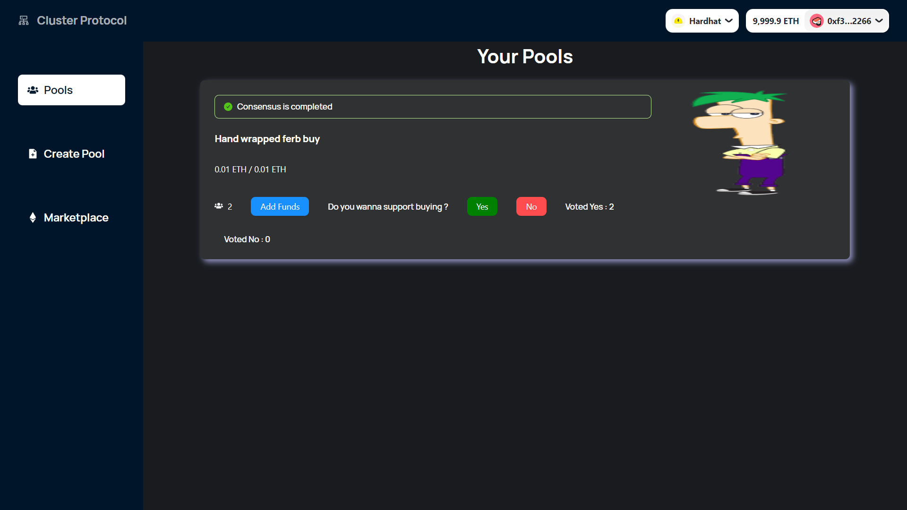Click the Pools people icon in sidebar
This screenshot has width=907, height=510.
pyautogui.click(x=33, y=90)
